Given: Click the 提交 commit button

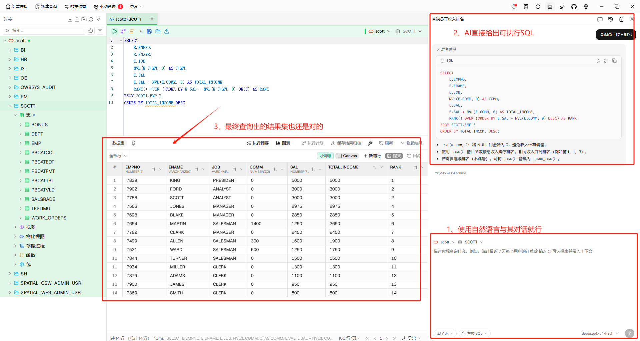Looking at the screenshot, I should [x=394, y=156].
